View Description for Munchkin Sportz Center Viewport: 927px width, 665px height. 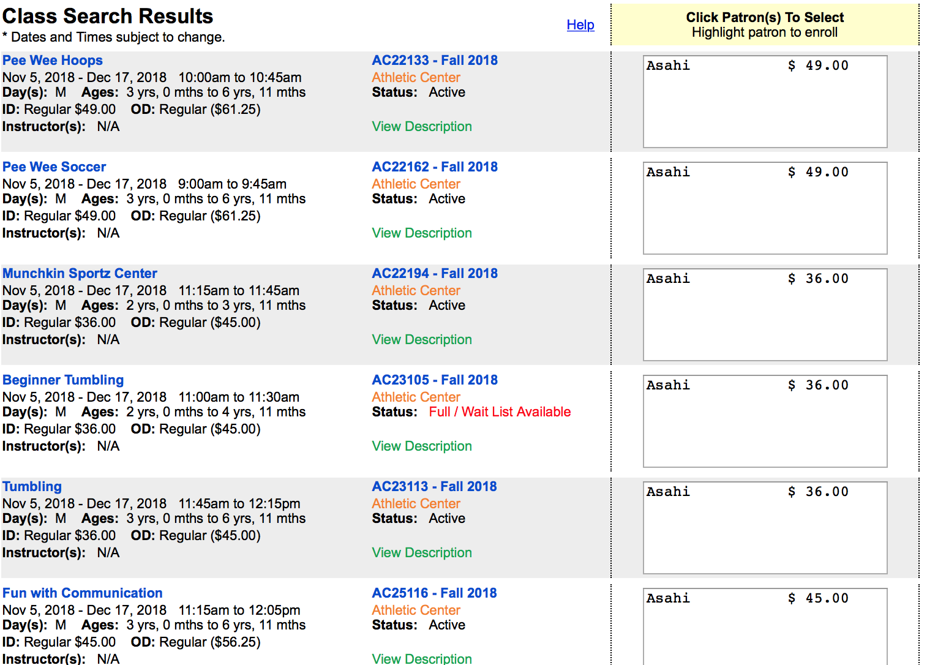(x=421, y=340)
